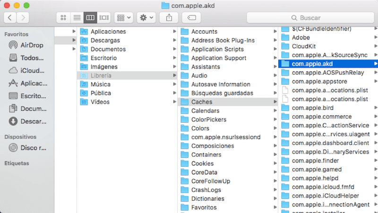Viewport: 378px width, 213px height.
Task: Select com.apple.dashboard.client folder
Action: pyautogui.click(x=328, y=143)
